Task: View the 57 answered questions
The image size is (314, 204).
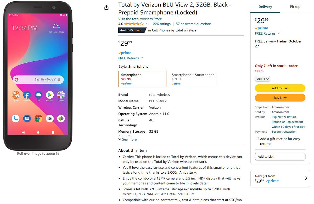Action: point(193,24)
